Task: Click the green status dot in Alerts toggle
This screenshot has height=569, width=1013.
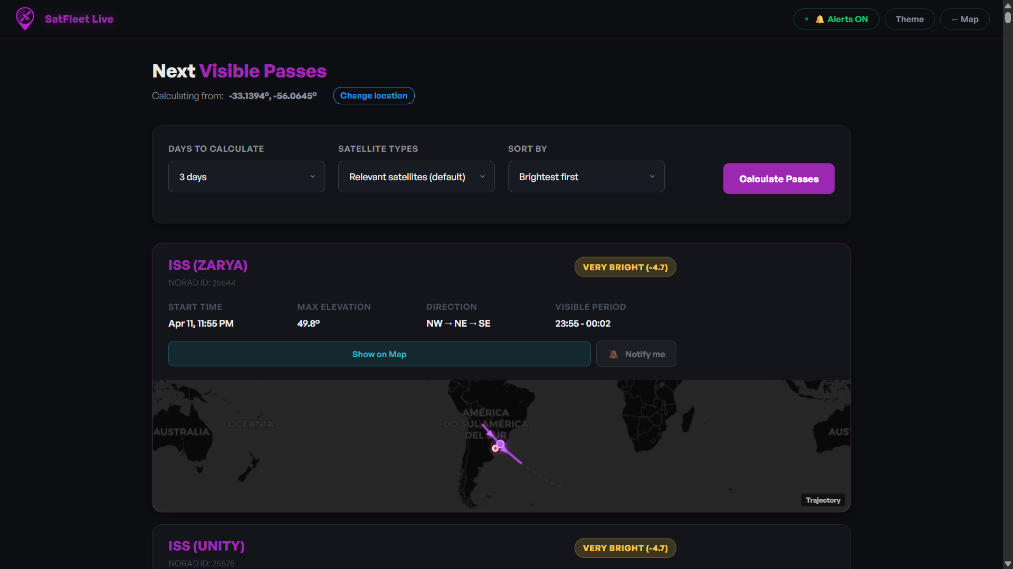Action: [807, 19]
